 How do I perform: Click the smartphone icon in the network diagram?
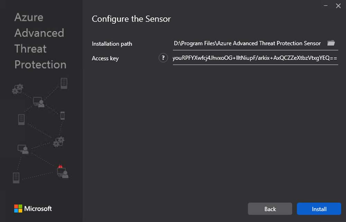(x=62, y=115)
